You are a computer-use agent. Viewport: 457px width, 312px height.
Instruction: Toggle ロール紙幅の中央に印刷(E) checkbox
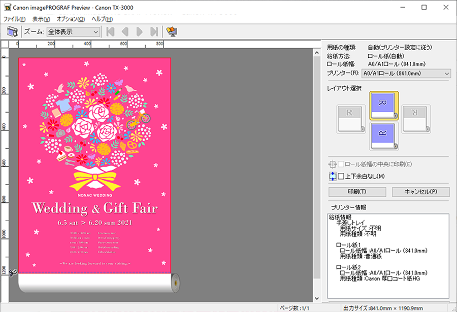pos(341,164)
